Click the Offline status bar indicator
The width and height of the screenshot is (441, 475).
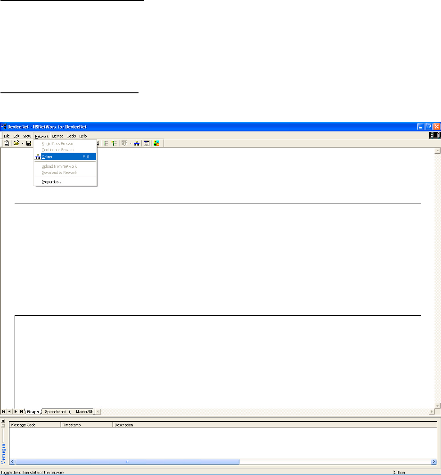click(399, 472)
